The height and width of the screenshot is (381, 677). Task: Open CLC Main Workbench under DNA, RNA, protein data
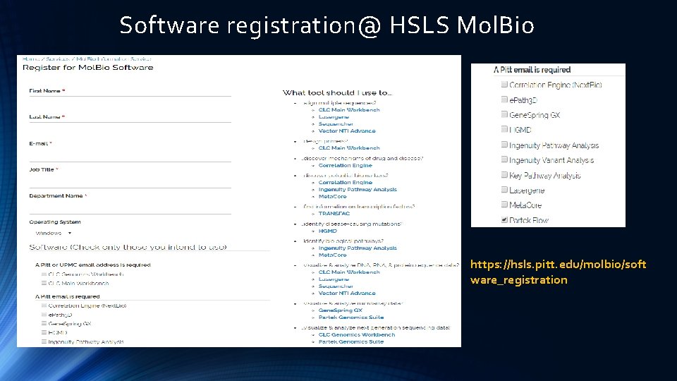click(x=349, y=272)
